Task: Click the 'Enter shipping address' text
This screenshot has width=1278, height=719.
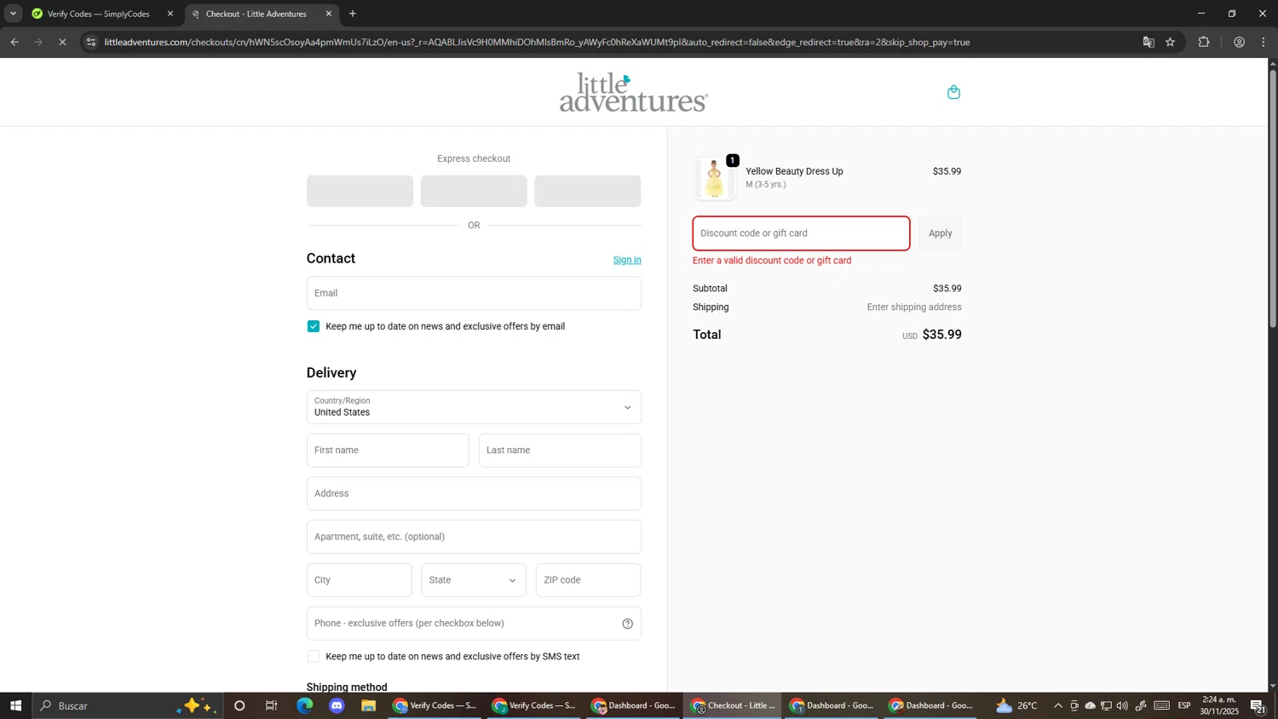Action: point(914,308)
